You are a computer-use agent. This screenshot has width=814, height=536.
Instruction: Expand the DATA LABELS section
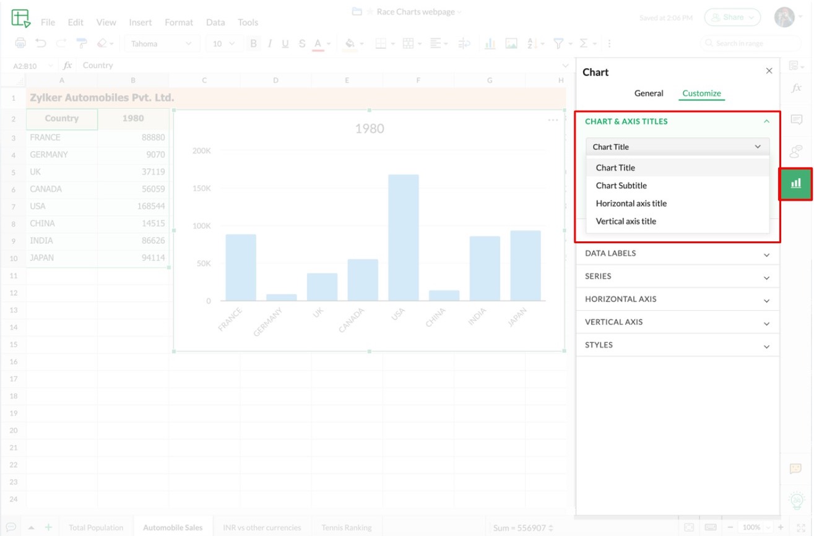click(677, 254)
